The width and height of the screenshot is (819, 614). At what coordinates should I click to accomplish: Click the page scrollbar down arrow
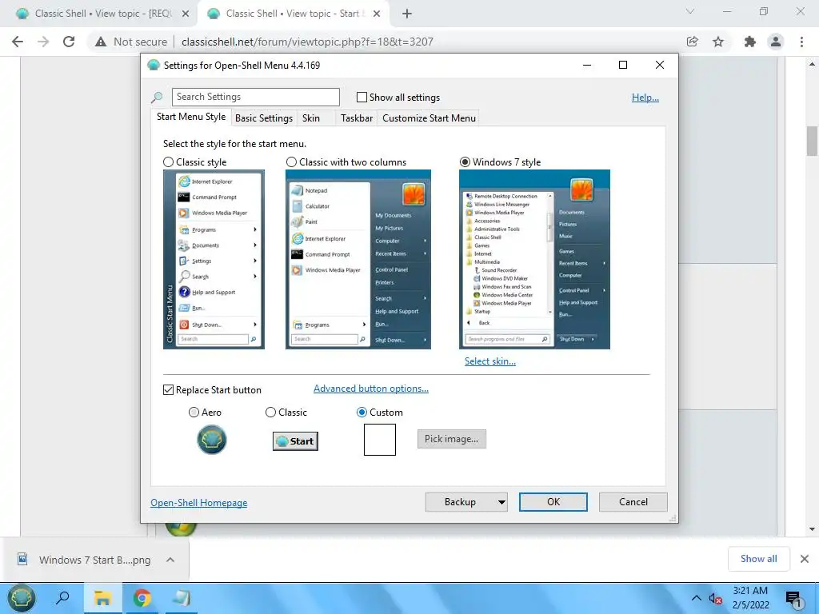pyautogui.click(x=812, y=529)
